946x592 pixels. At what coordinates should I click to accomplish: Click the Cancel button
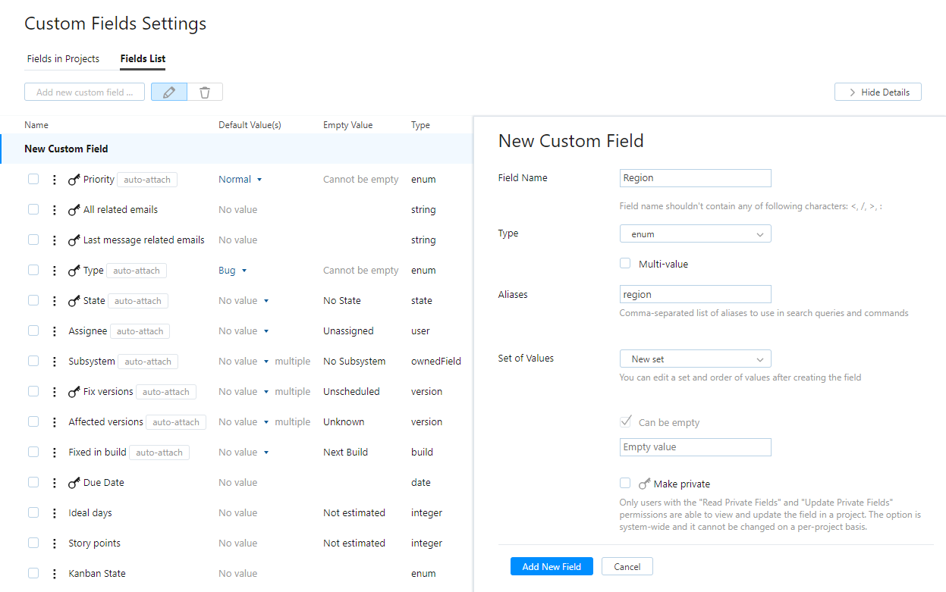tap(627, 566)
